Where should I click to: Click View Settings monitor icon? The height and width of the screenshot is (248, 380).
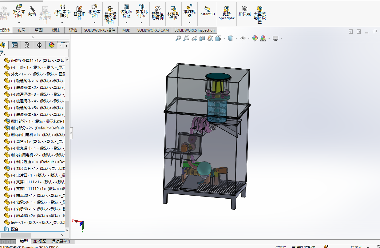275,38
